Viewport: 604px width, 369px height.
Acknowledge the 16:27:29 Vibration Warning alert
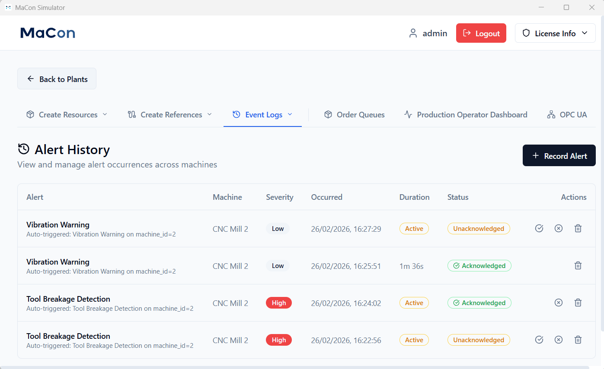pos(539,228)
